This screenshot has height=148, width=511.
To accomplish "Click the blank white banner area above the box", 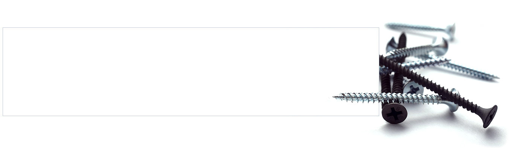I will (x=188, y=14).
